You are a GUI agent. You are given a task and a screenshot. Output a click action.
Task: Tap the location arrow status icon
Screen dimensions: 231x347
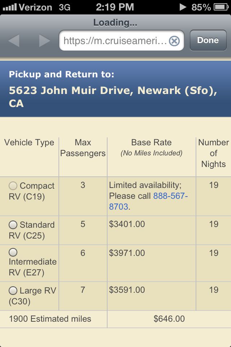pos(183,7)
